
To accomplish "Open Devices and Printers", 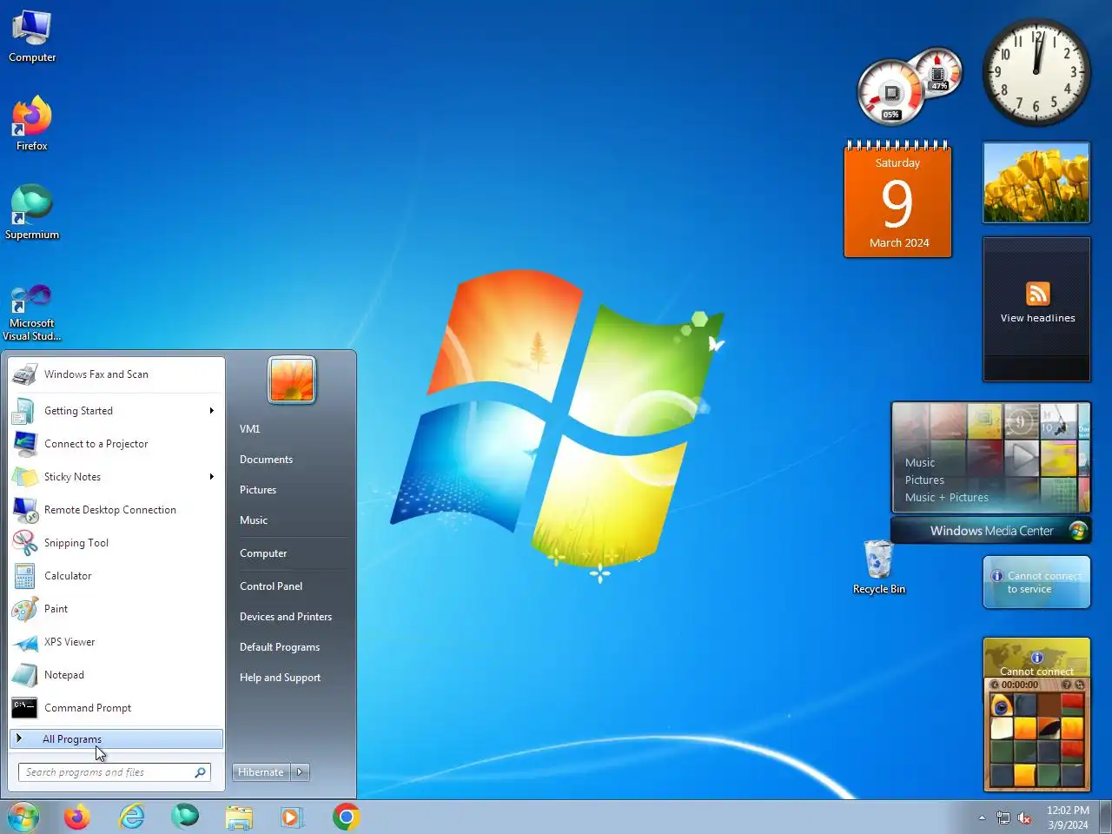I will pyautogui.click(x=286, y=617).
